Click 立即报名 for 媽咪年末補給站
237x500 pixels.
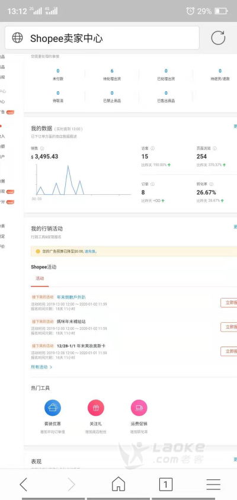tap(229, 327)
